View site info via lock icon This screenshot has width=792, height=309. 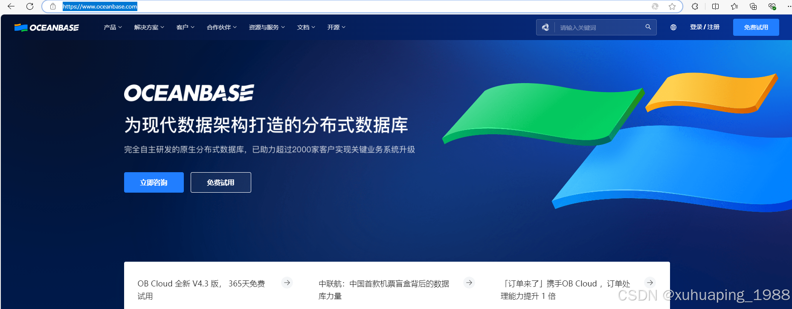click(53, 6)
